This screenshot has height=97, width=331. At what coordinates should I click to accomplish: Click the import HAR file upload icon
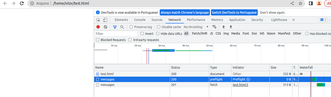point(224,27)
